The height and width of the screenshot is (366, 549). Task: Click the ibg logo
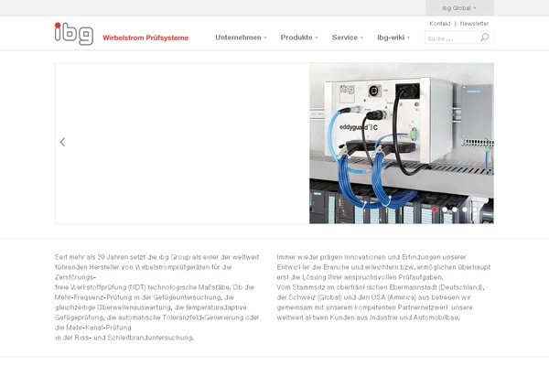tap(74, 34)
